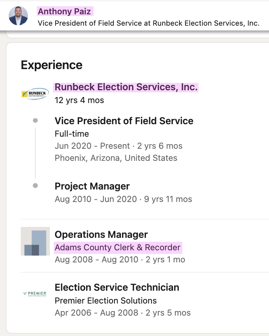Viewport: 269px width, 336px height.
Task: Click the 12 yrs 4 mos tenure text
Action: (x=79, y=100)
